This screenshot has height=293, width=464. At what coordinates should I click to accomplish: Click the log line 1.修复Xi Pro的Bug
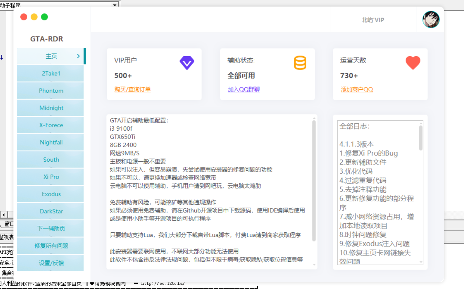coord(369,153)
